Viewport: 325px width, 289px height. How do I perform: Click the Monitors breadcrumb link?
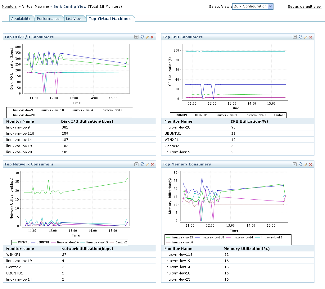point(9,6)
